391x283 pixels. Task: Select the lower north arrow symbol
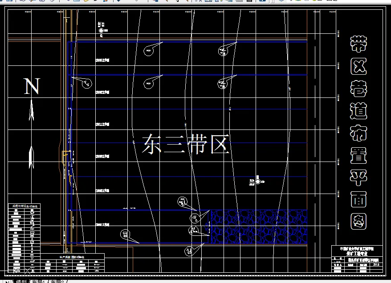pos(32,158)
